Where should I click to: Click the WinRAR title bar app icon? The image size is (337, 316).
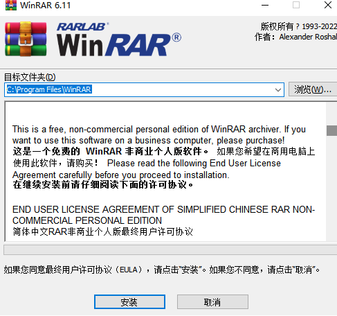[x=11, y=5]
